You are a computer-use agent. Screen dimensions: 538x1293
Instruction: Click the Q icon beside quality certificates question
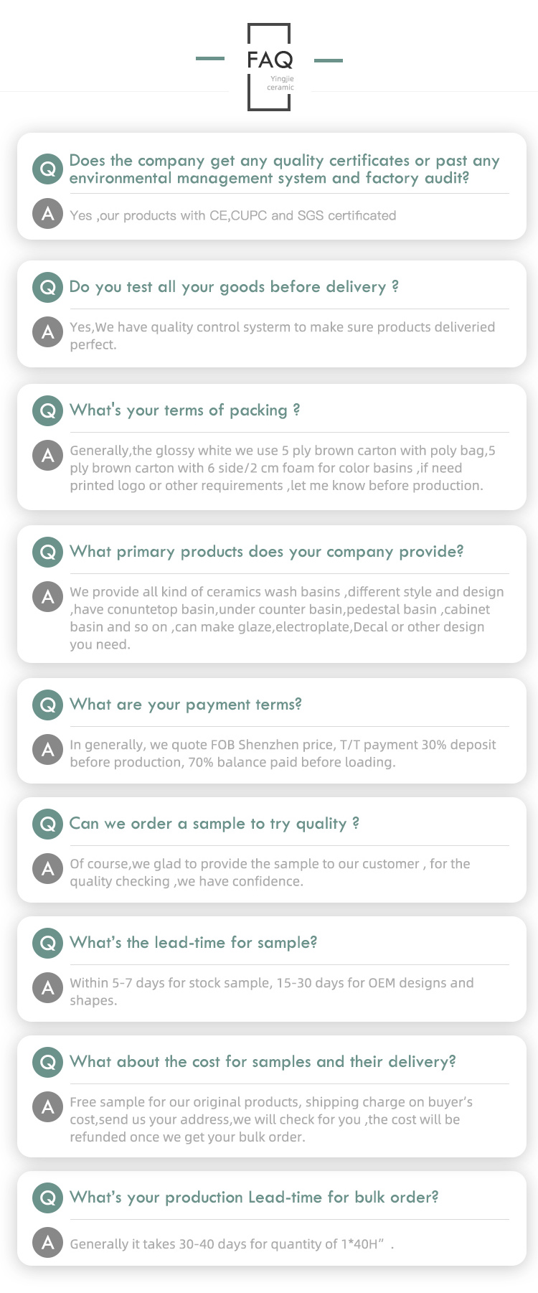click(x=48, y=169)
